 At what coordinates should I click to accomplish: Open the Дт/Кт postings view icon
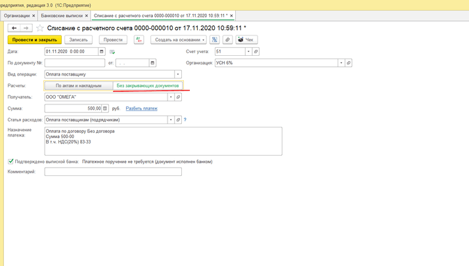(x=139, y=40)
